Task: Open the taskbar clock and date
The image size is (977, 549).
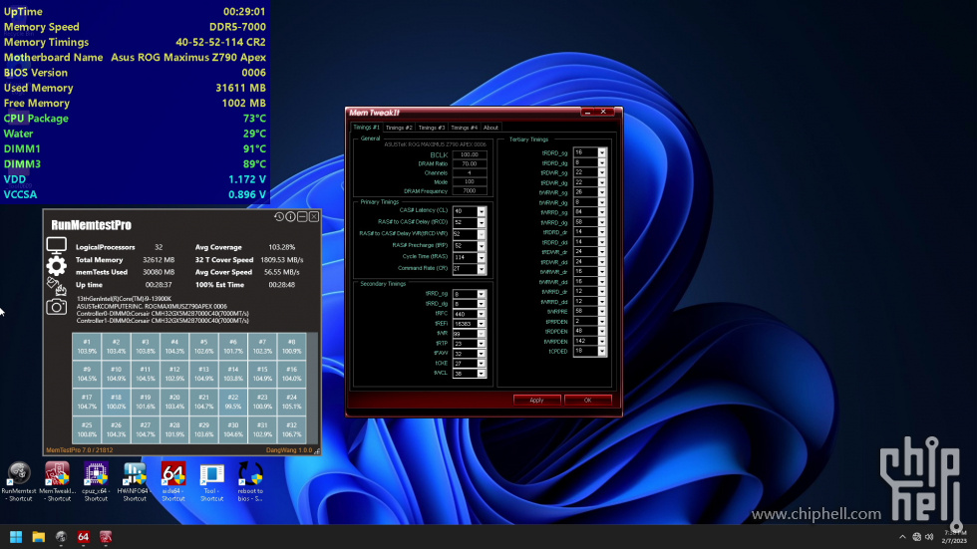Action: pyautogui.click(x=954, y=537)
